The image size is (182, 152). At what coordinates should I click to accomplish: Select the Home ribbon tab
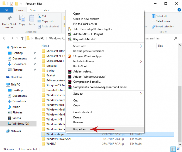coord(20,10)
